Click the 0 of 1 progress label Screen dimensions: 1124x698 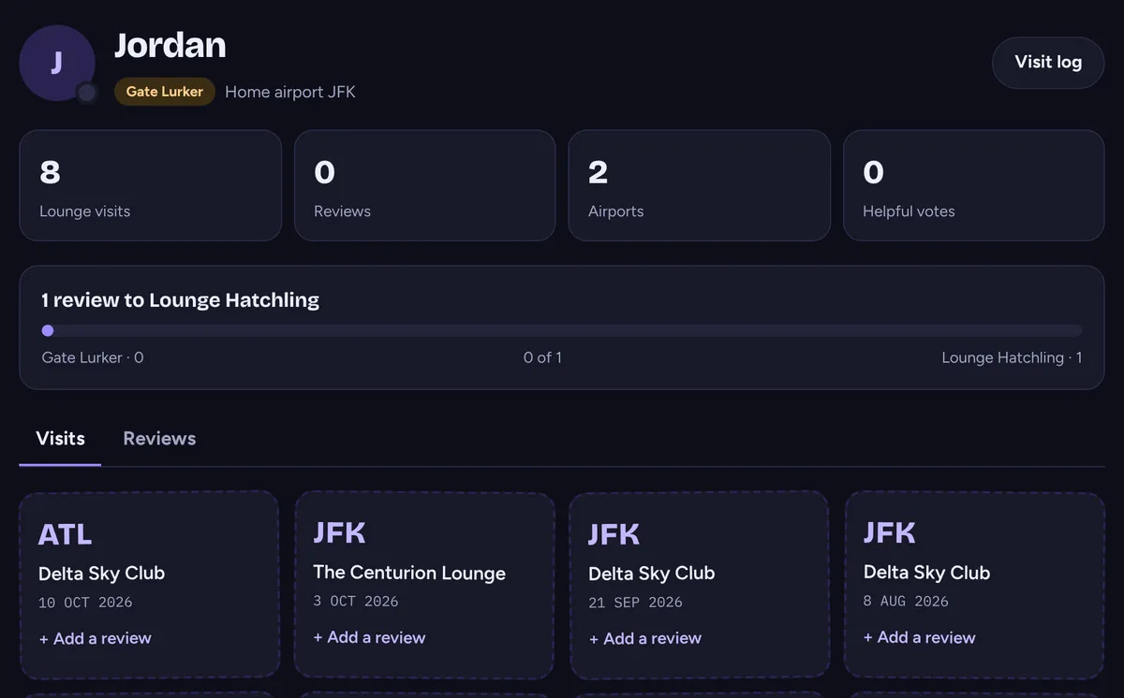pos(542,357)
